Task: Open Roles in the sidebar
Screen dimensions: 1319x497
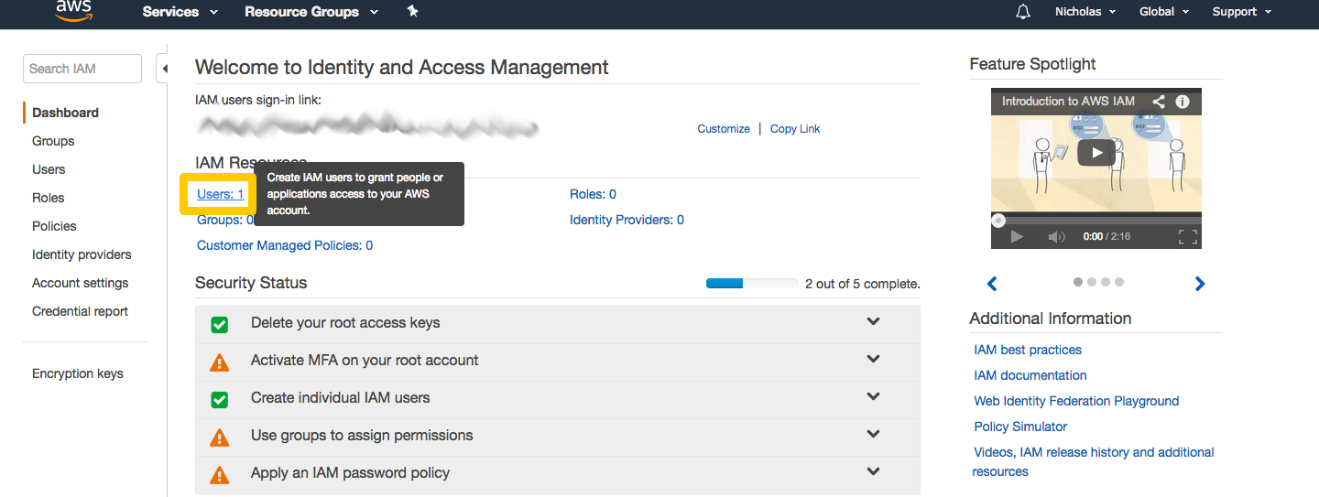Action: pyautogui.click(x=49, y=198)
